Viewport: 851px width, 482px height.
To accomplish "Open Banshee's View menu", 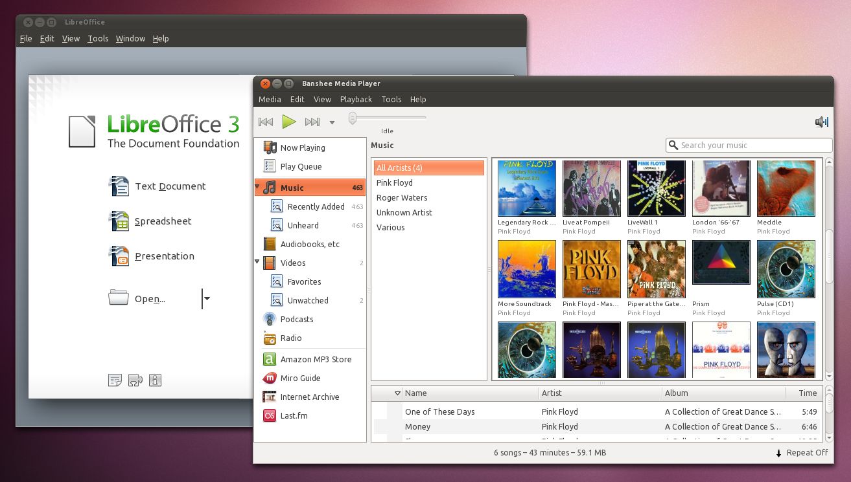I will coord(322,99).
